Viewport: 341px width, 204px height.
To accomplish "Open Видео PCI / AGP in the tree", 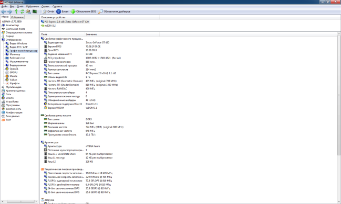I will coord(18,47).
